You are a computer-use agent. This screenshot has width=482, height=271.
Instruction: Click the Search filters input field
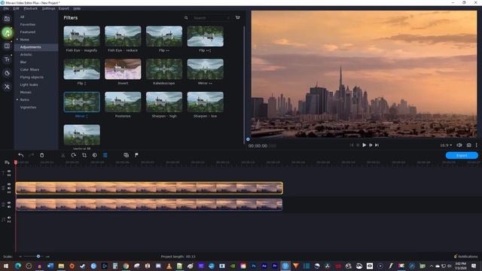(x=211, y=18)
